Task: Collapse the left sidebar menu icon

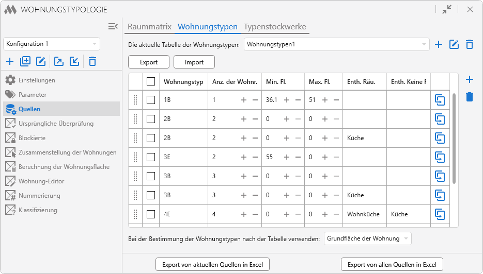Action: (x=113, y=26)
